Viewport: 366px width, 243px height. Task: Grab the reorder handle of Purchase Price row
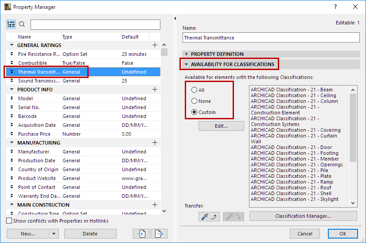pos(12,134)
